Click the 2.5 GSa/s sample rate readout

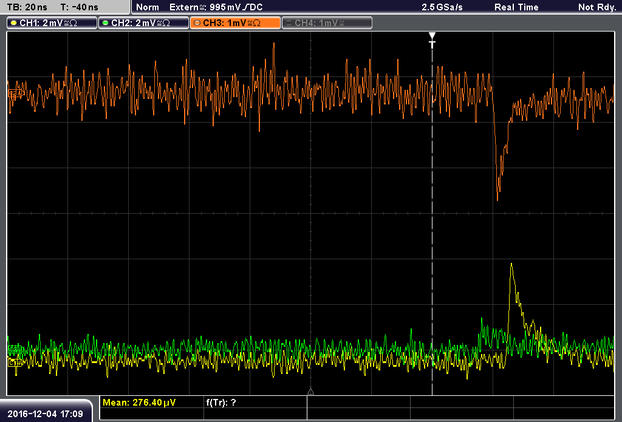click(442, 7)
